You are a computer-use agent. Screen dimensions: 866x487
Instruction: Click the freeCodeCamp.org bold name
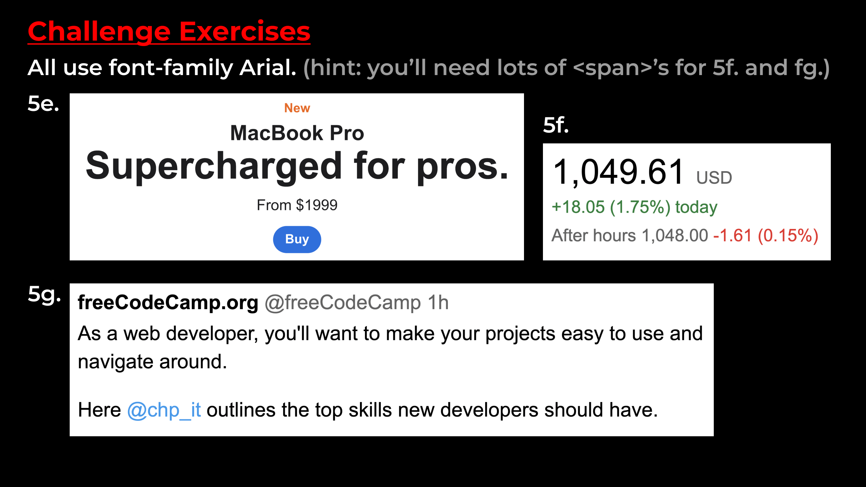click(168, 302)
